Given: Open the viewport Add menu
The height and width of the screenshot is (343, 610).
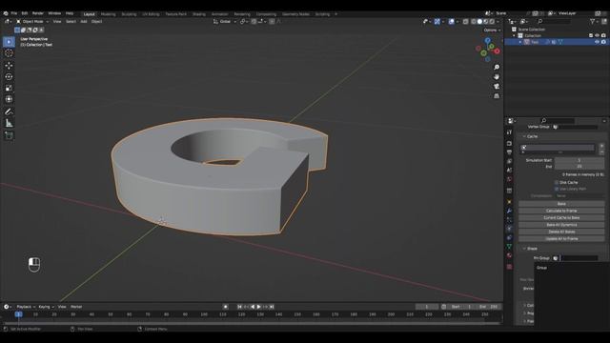Looking at the screenshot, I should 84,22.
